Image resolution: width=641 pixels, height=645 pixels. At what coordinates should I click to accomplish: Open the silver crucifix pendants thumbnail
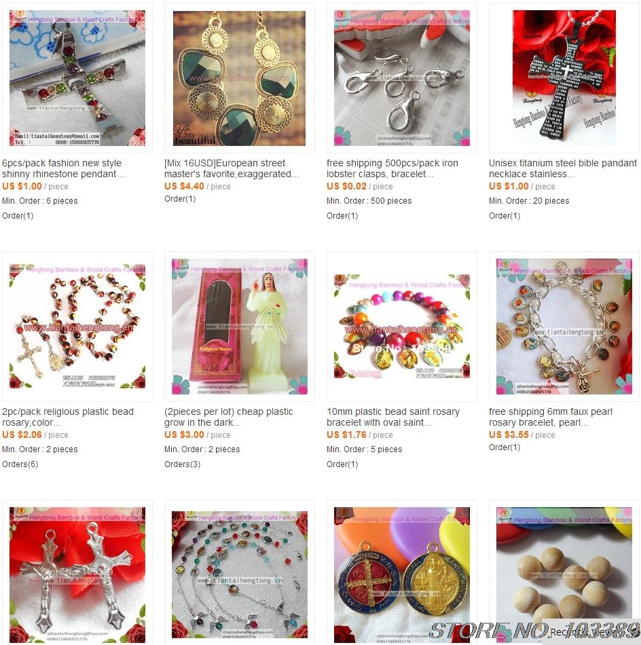point(77,575)
